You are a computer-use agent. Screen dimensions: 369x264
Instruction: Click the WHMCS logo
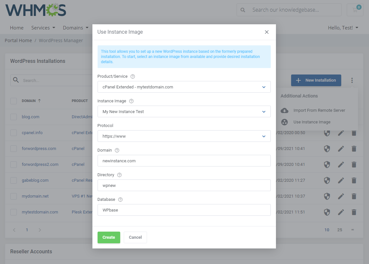(x=36, y=10)
